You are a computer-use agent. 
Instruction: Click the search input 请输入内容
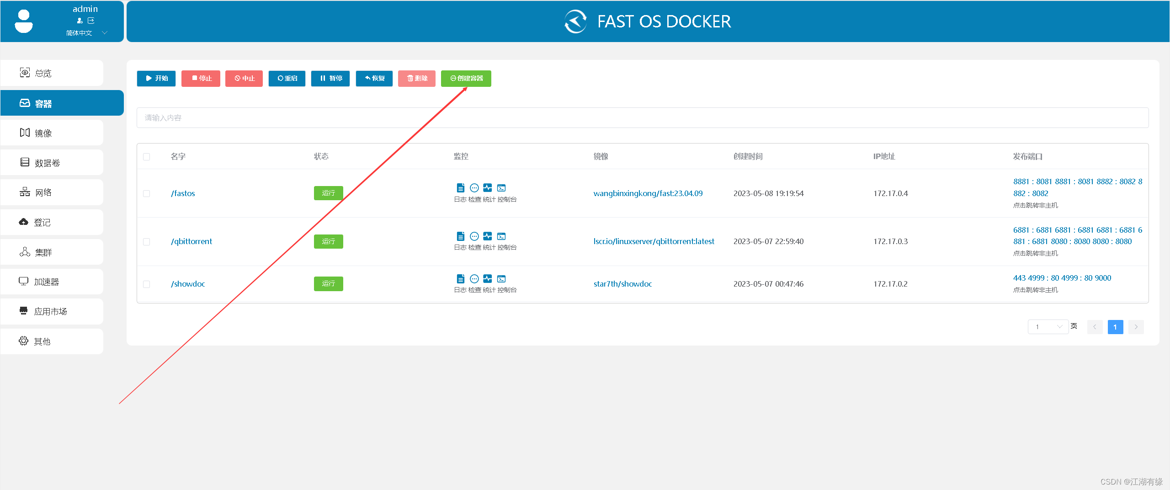pyautogui.click(x=643, y=118)
